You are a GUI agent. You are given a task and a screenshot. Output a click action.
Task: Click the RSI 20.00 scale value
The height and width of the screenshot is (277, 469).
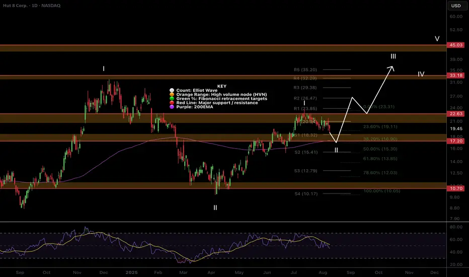456,265
